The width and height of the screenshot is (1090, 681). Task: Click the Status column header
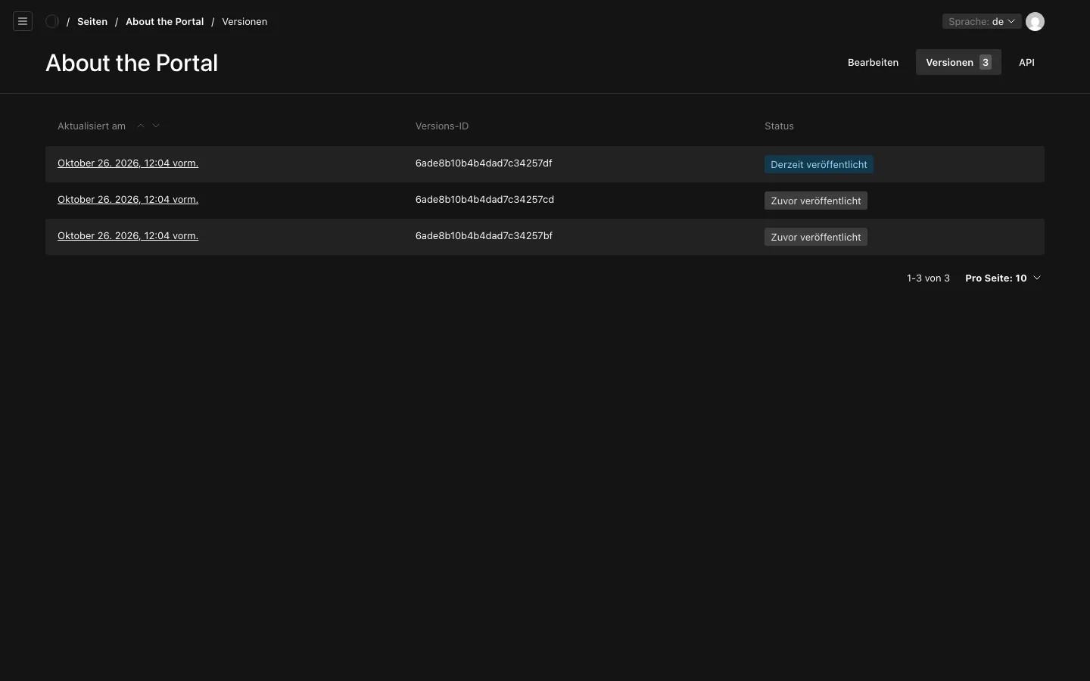point(779,126)
